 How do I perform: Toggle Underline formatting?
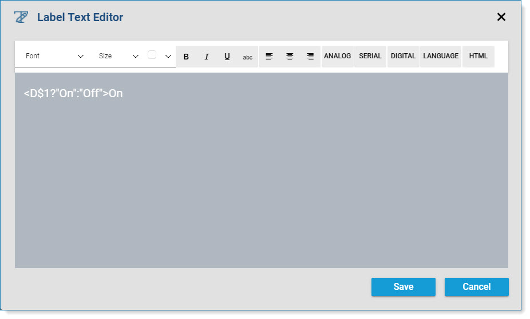[227, 57]
